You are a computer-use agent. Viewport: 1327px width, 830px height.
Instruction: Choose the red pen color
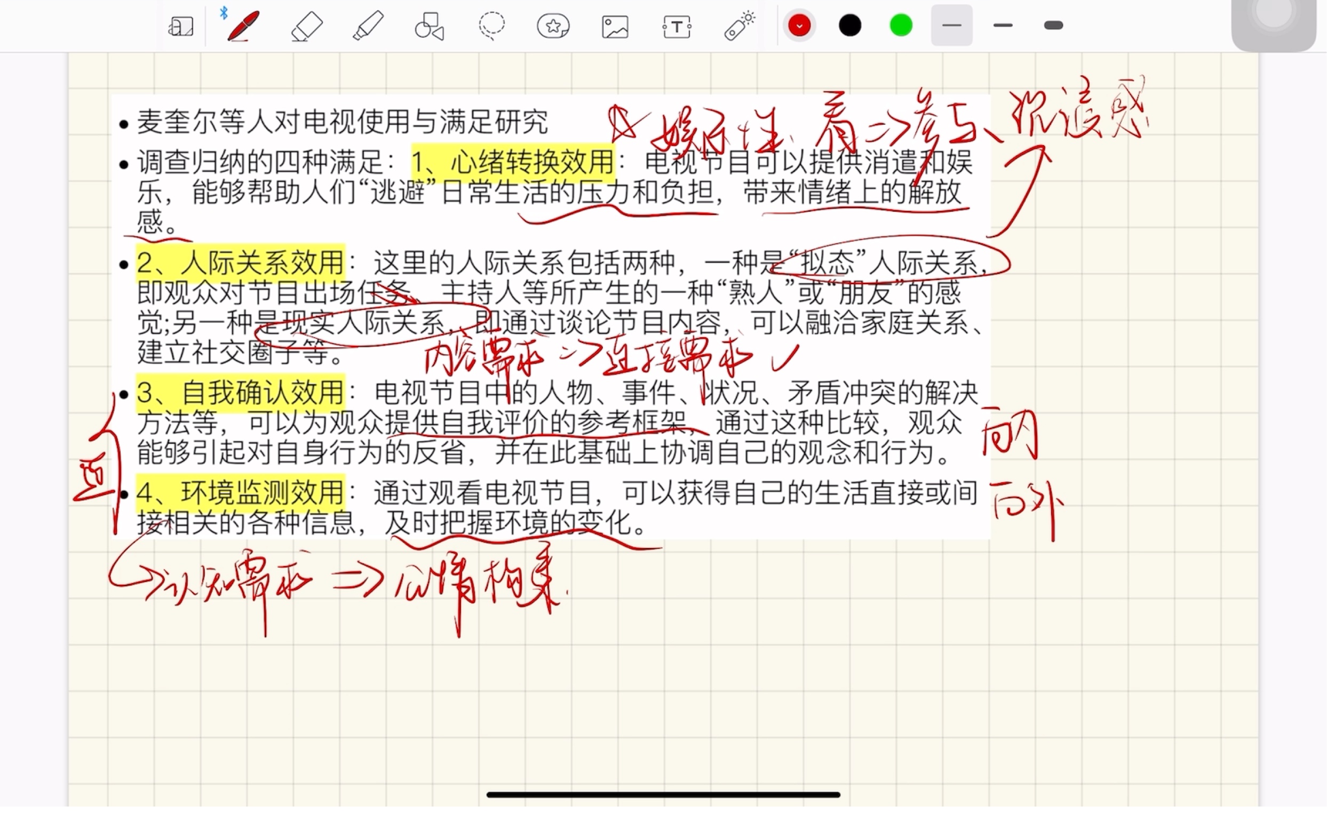coord(799,25)
